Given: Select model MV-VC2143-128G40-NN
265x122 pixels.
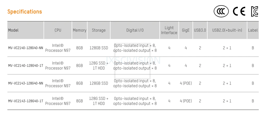Looking at the screenshot, I should (26, 83).
